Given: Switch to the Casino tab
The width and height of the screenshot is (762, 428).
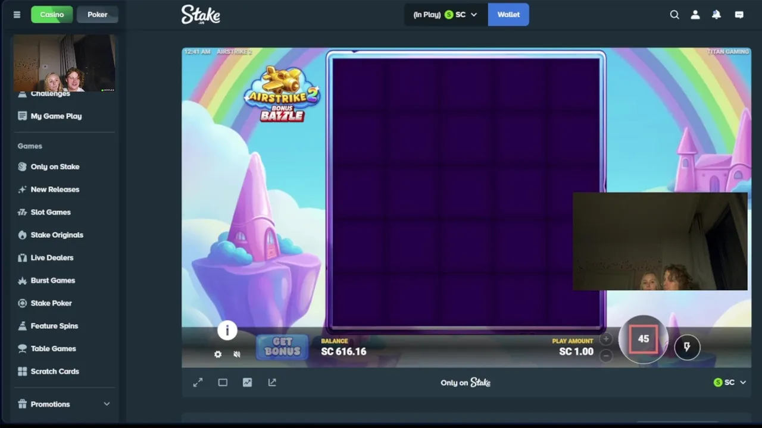Looking at the screenshot, I should (x=52, y=15).
